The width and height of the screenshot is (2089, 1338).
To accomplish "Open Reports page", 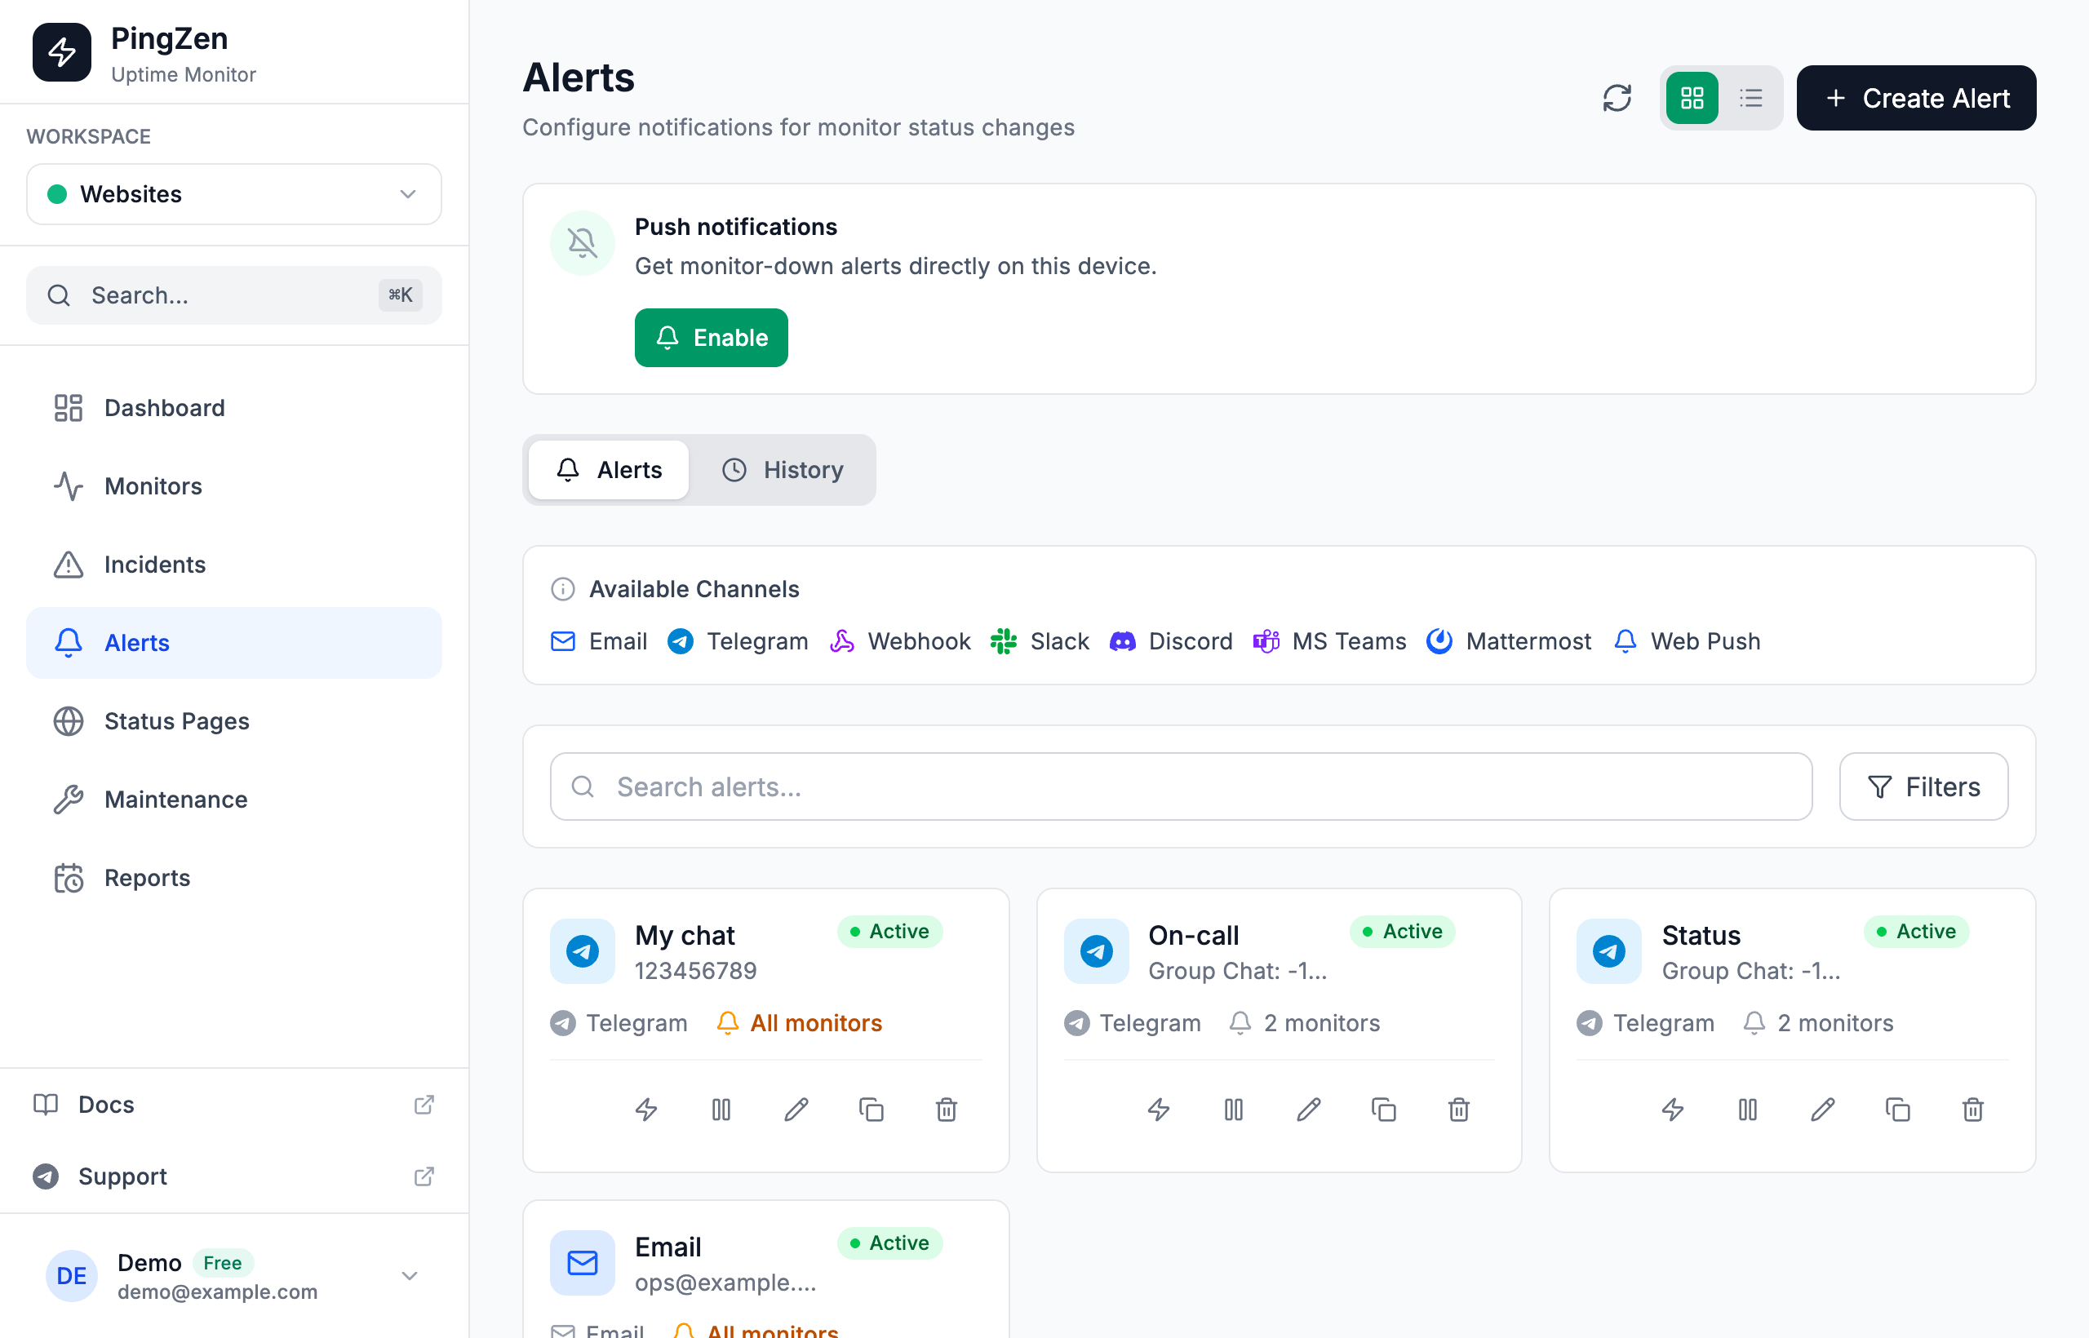I will [x=233, y=877].
